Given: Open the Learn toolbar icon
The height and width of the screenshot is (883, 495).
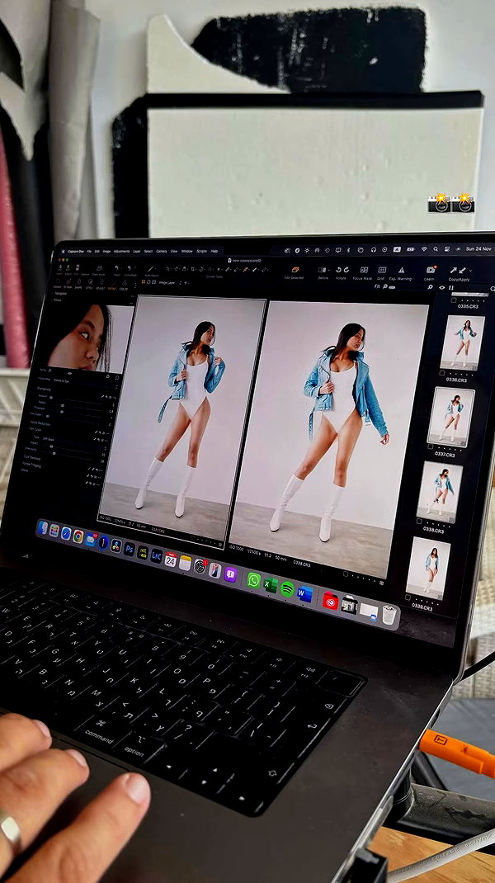Looking at the screenshot, I should pos(431,271).
